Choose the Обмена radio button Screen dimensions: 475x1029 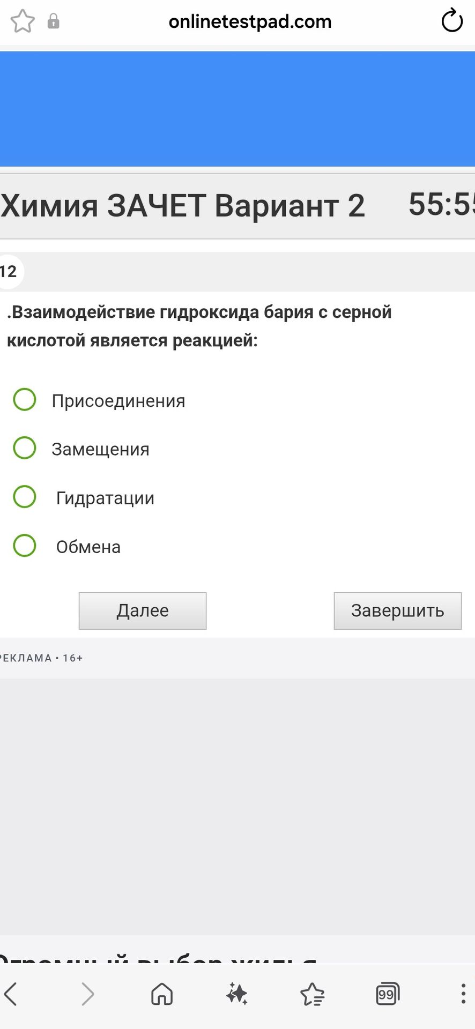coord(25,546)
